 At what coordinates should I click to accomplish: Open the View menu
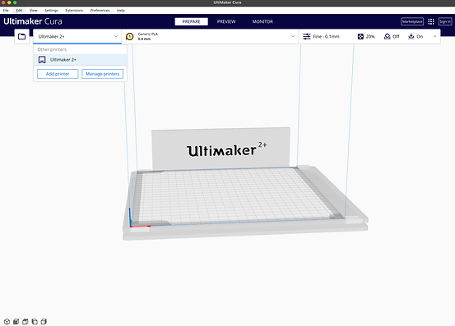point(34,11)
